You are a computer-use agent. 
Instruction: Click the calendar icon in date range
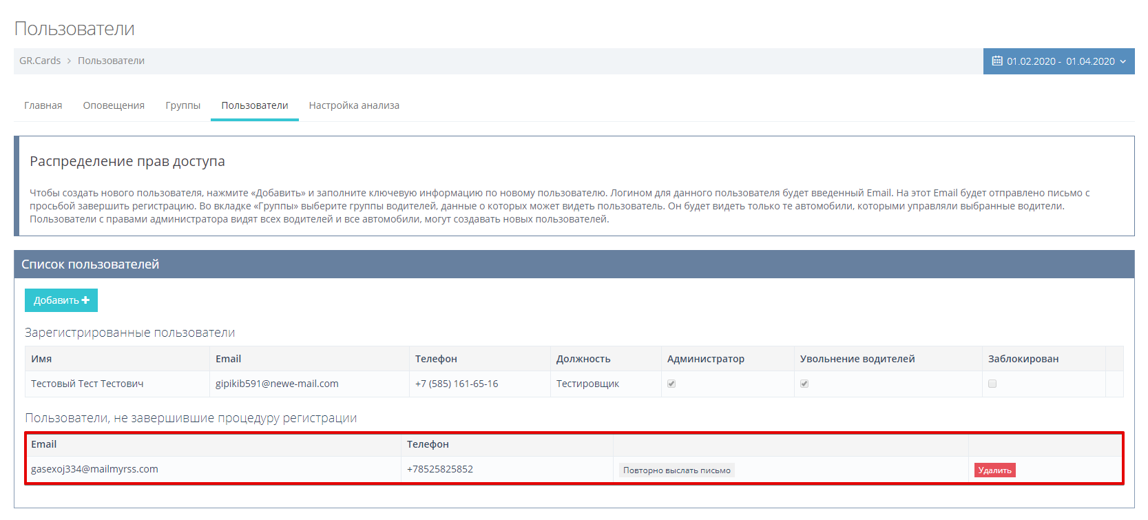click(x=996, y=61)
